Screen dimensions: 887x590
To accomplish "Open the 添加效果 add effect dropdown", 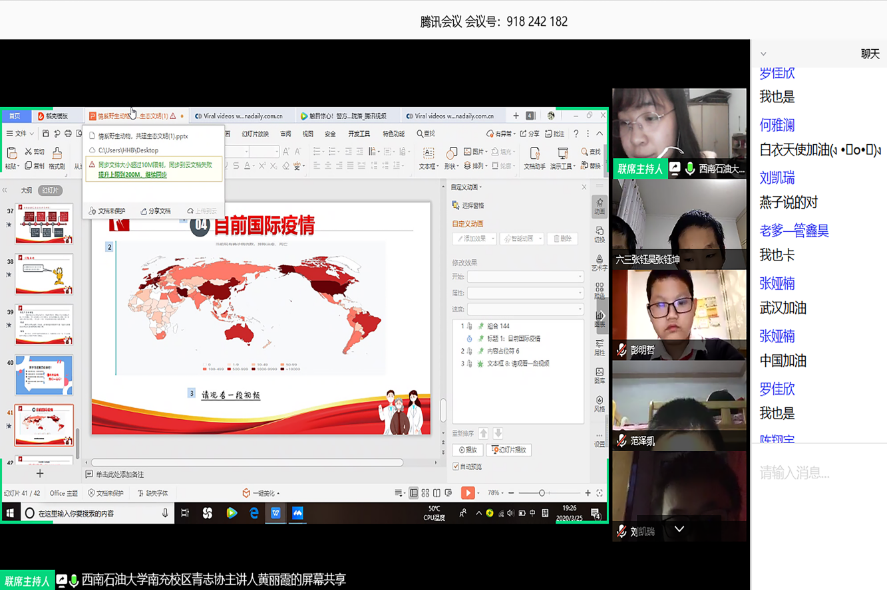I will pyautogui.click(x=474, y=239).
